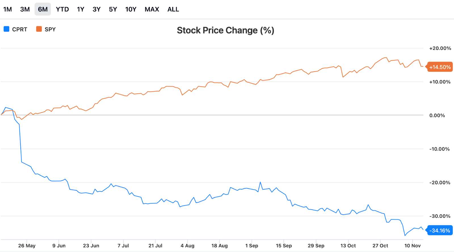The width and height of the screenshot is (454, 252).
Task: Click the 4 Aug date marker
Action: (188, 245)
